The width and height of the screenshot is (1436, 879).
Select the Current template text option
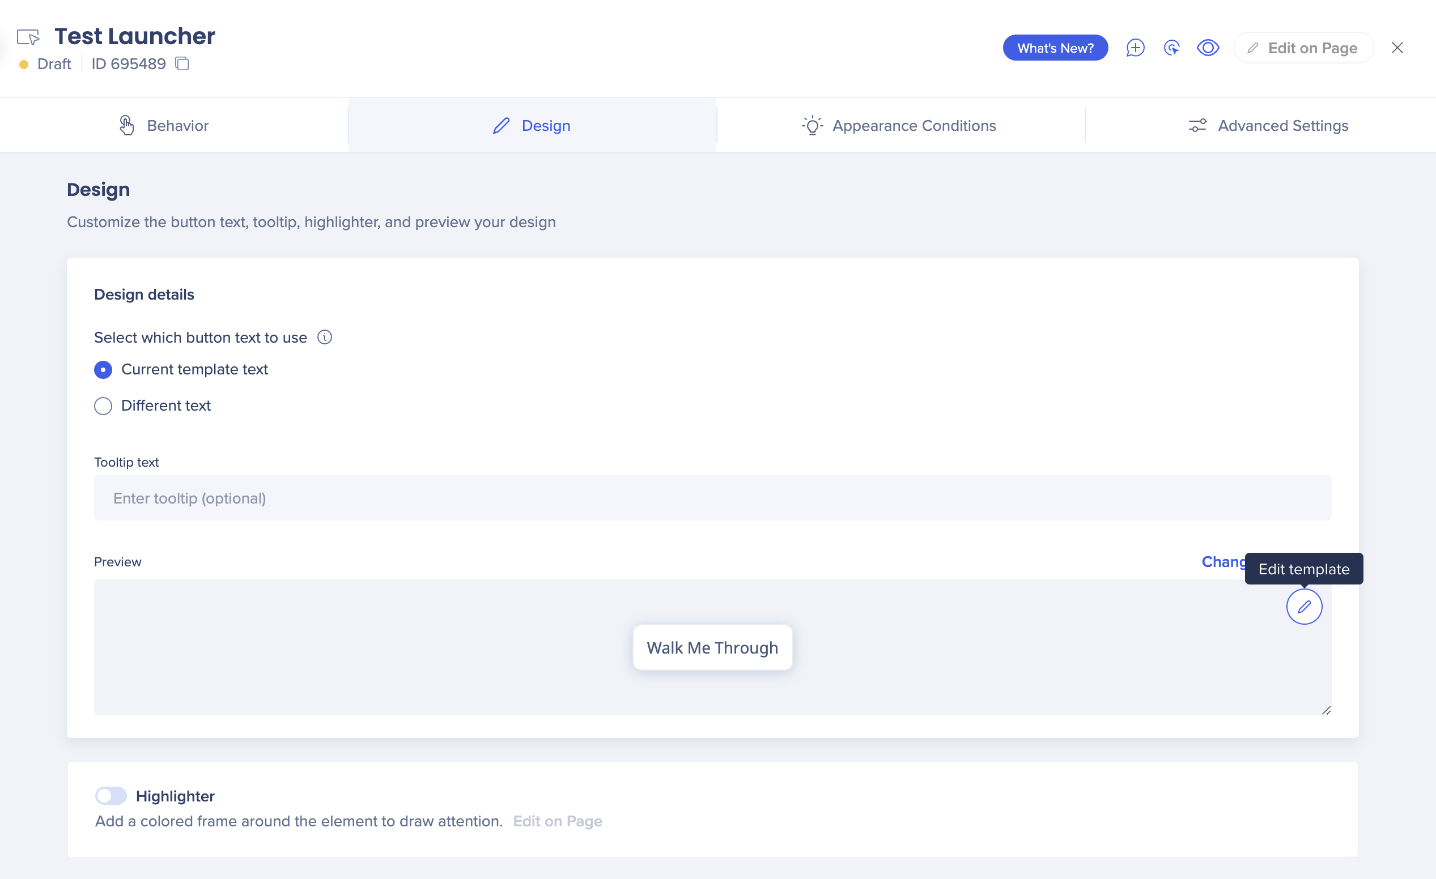[x=103, y=370]
